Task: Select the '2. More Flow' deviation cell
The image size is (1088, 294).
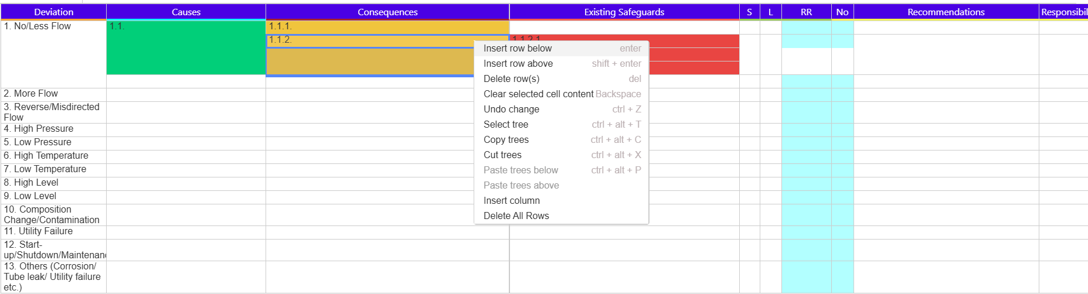Action: (x=53, y=94)
